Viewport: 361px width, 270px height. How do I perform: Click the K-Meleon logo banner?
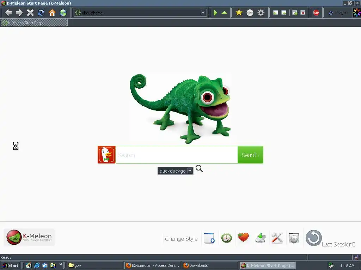click(x=29, y=237)
